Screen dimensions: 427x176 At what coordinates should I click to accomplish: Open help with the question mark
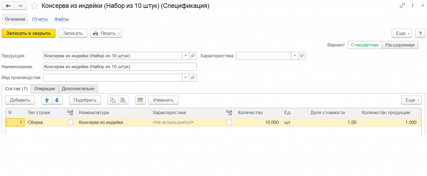click(420, 33)
